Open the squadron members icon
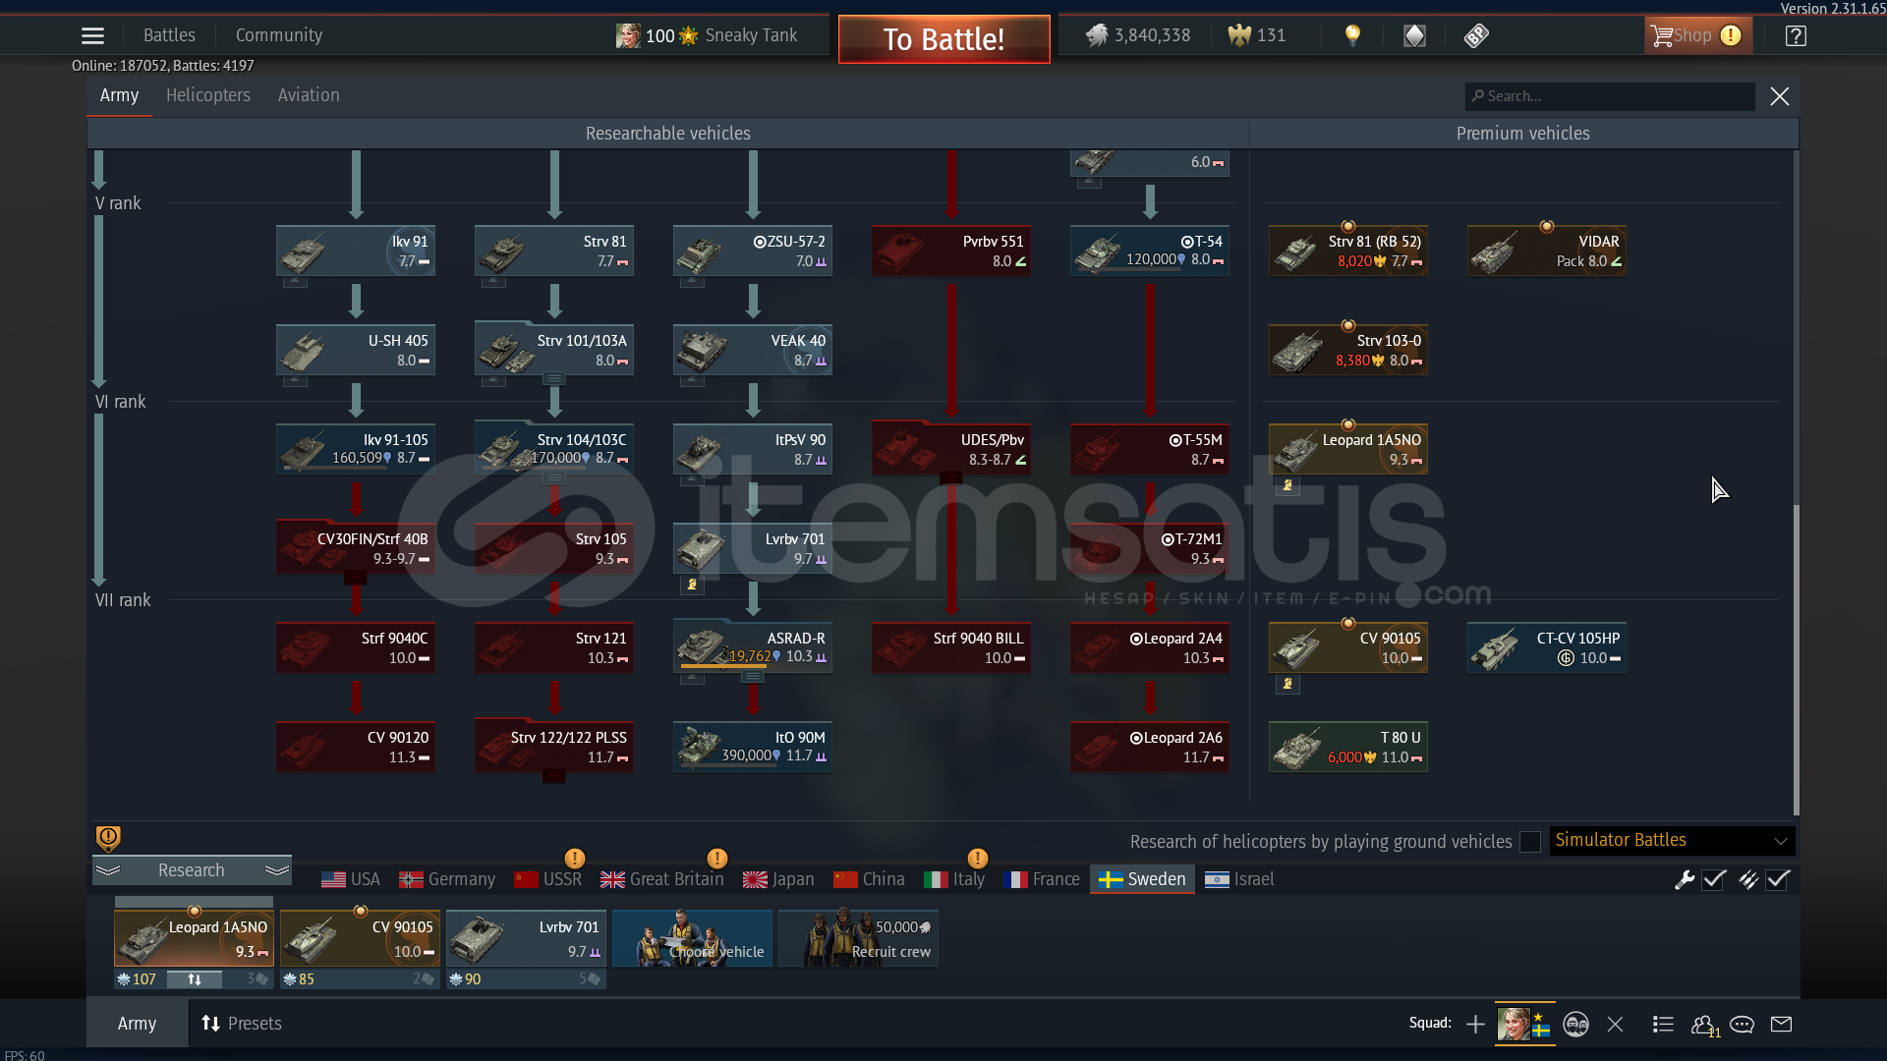 coord(1575,1025)
